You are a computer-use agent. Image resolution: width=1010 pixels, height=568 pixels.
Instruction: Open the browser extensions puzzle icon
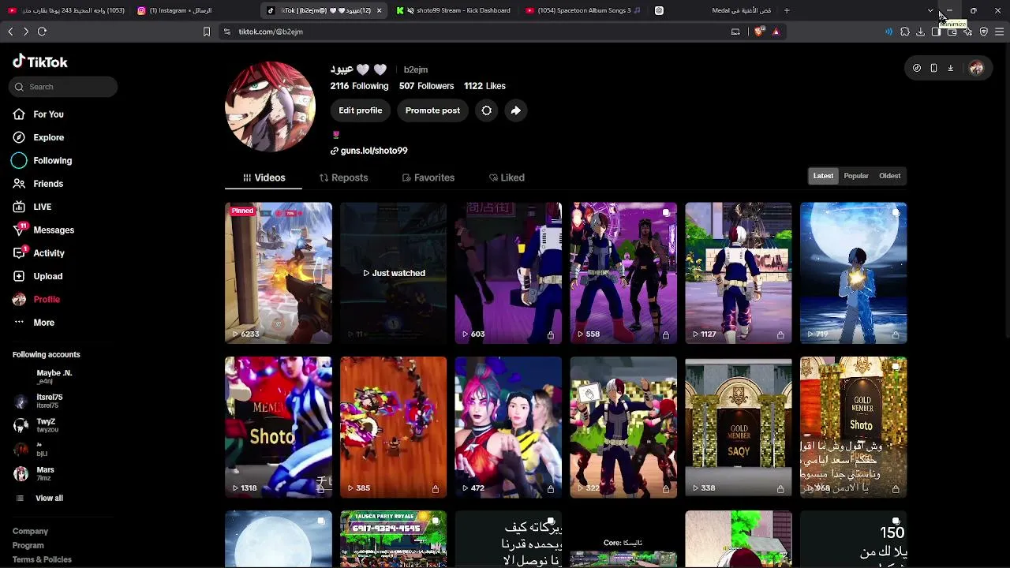pos(904,32)
